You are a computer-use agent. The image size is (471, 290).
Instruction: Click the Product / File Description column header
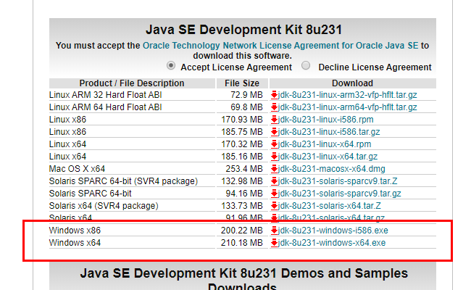[x=132, y=83]
